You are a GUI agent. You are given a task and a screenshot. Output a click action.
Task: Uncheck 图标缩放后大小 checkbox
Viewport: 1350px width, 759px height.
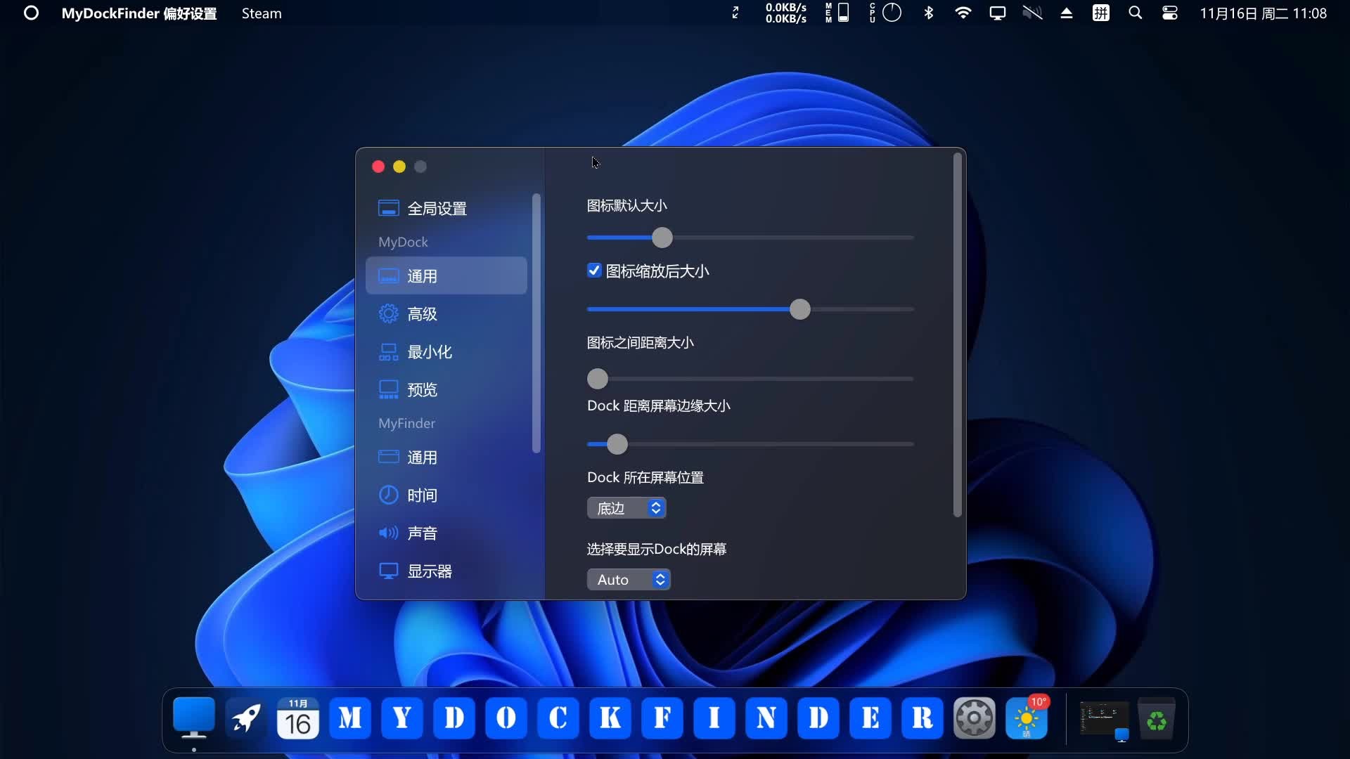[x=594, y=271]
